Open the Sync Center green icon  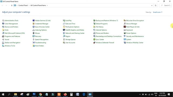(x=94, y=39)
